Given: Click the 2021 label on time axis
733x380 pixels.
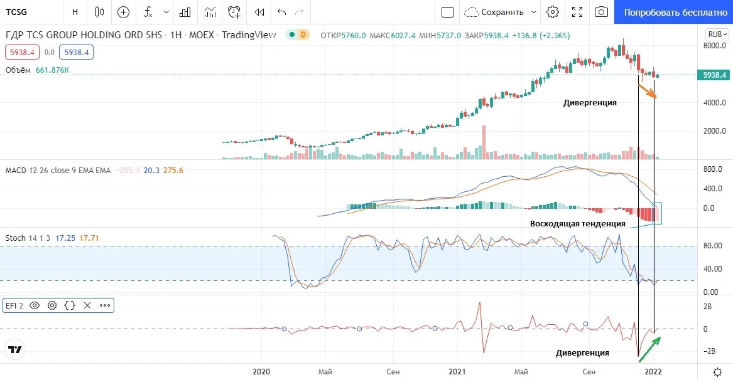Looking at the screenshot, I should pos(457,372).
